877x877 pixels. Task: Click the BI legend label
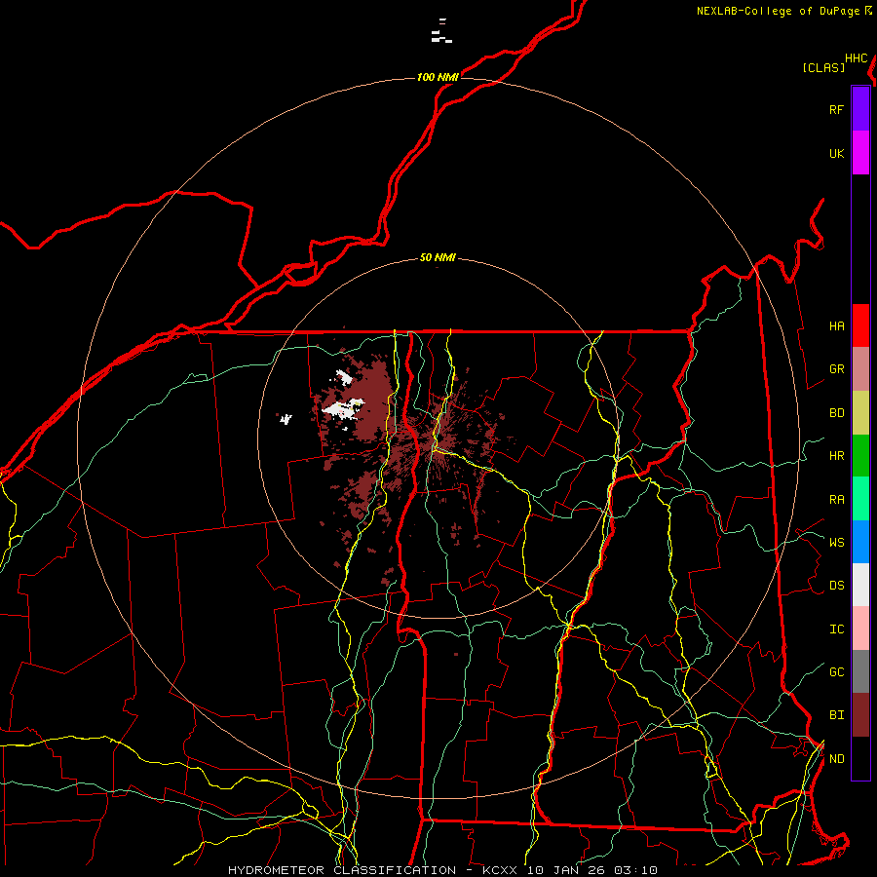point(836,715)
